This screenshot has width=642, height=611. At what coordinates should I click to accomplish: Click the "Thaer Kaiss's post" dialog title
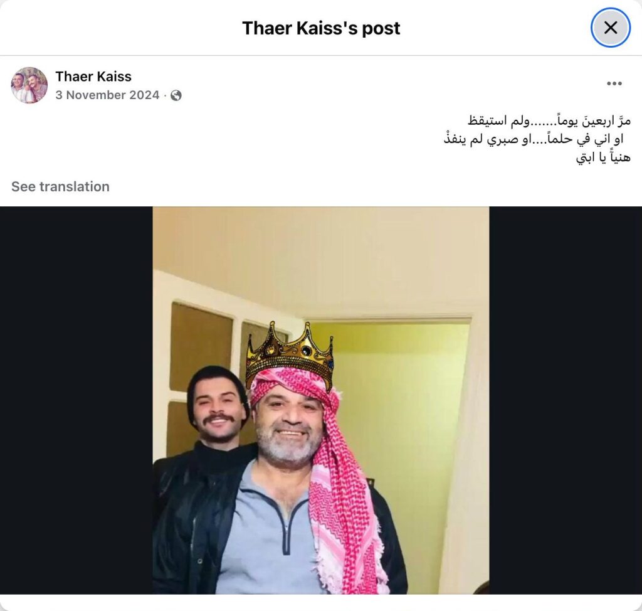[321, 28]
